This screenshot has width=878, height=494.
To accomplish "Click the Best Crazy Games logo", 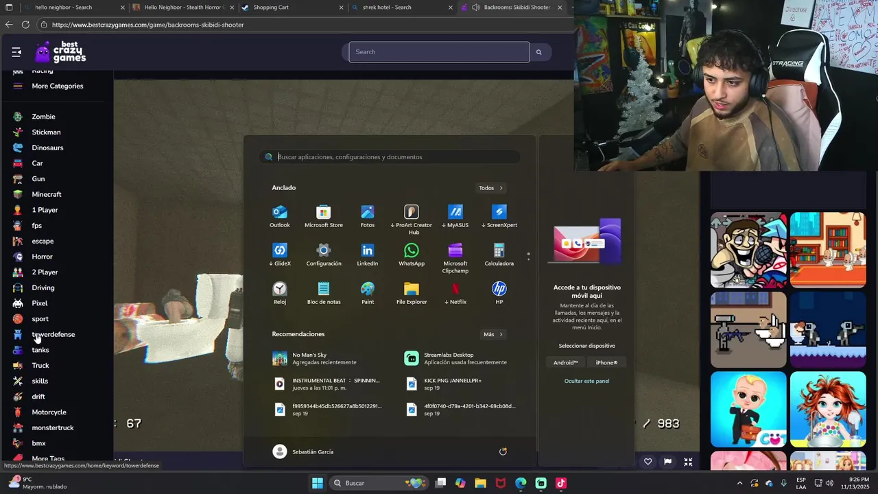I will (x=61, y=52).
